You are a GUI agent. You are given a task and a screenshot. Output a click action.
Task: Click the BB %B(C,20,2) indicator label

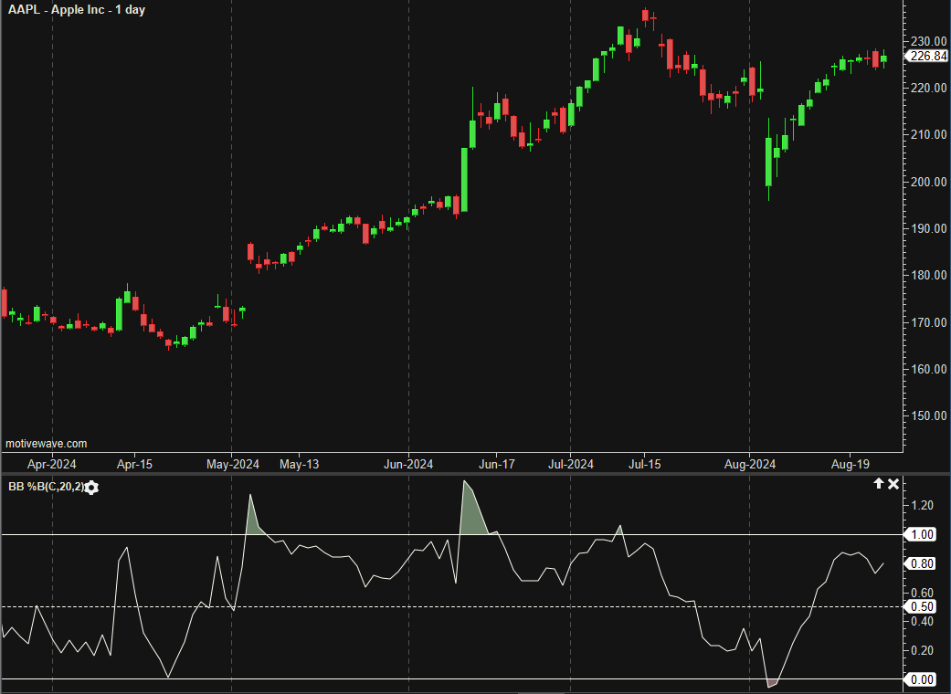[x=46, y=488]
